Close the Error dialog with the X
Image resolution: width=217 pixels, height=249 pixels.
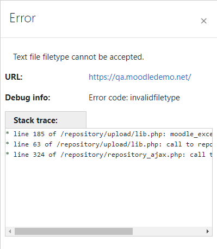coord(204,21)
